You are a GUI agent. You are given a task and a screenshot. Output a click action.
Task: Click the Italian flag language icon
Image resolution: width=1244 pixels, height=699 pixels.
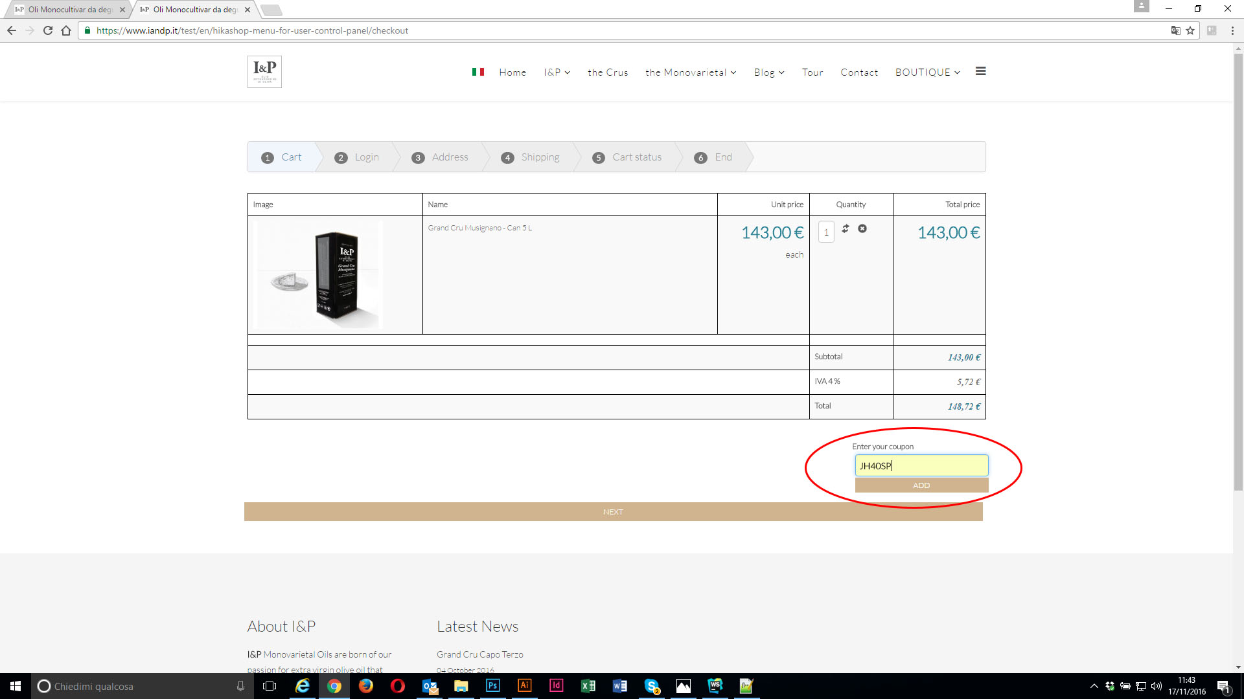478,72
